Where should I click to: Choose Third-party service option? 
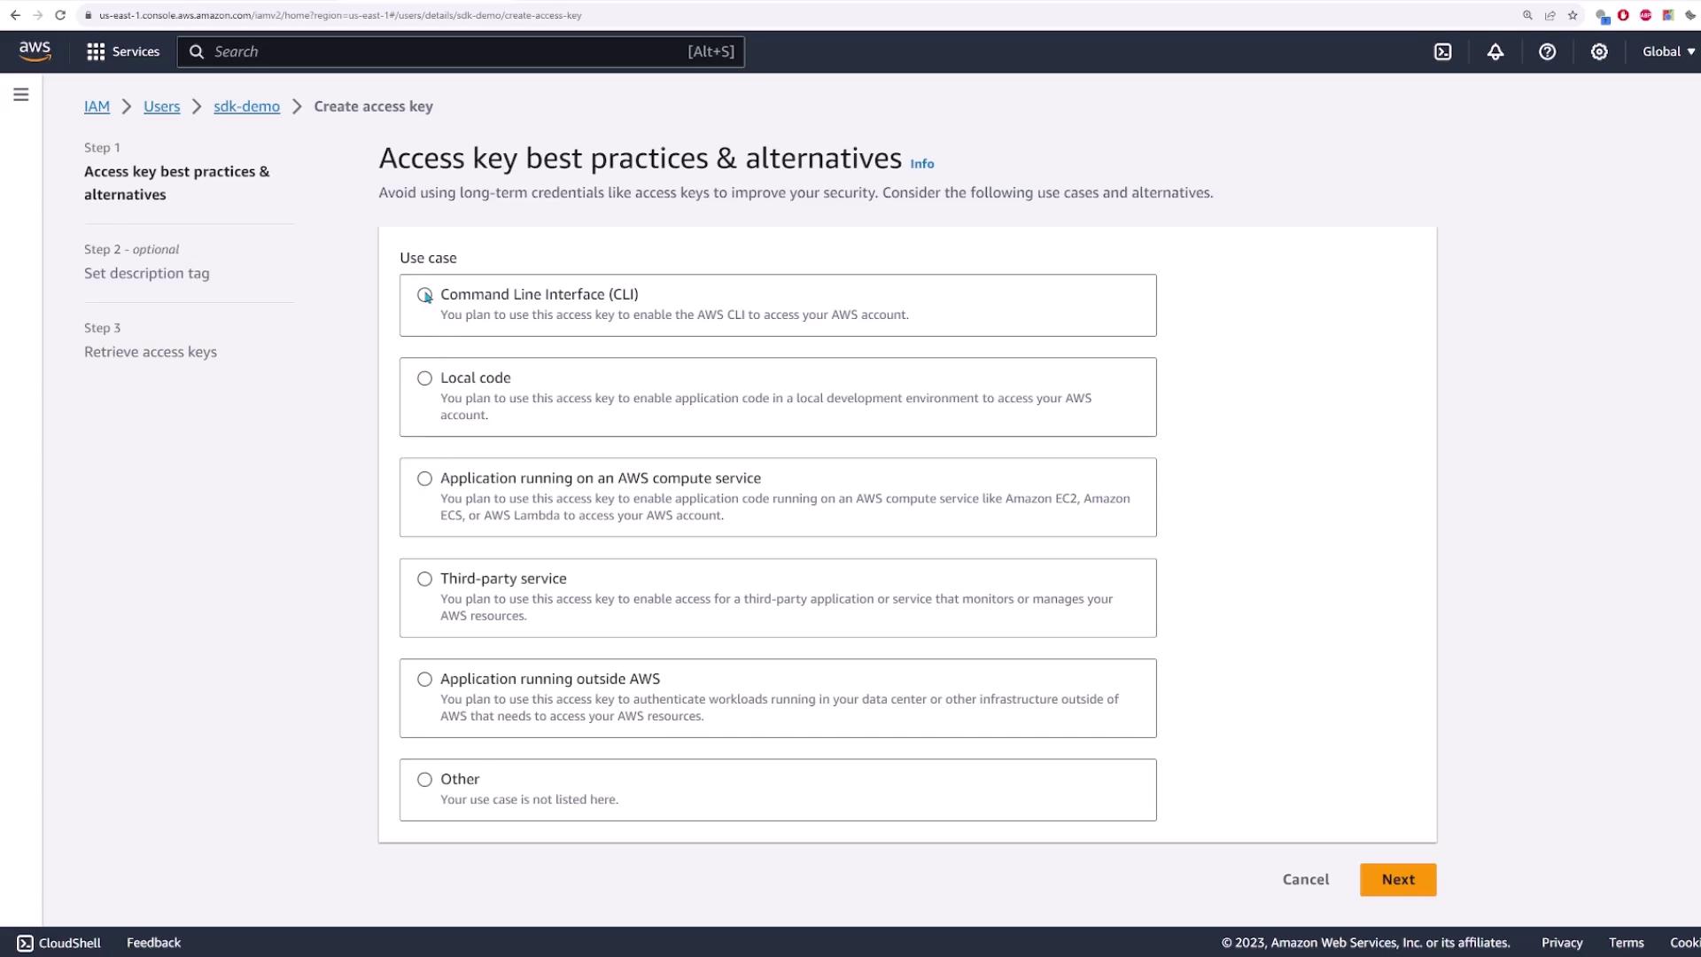pos(425,579)
